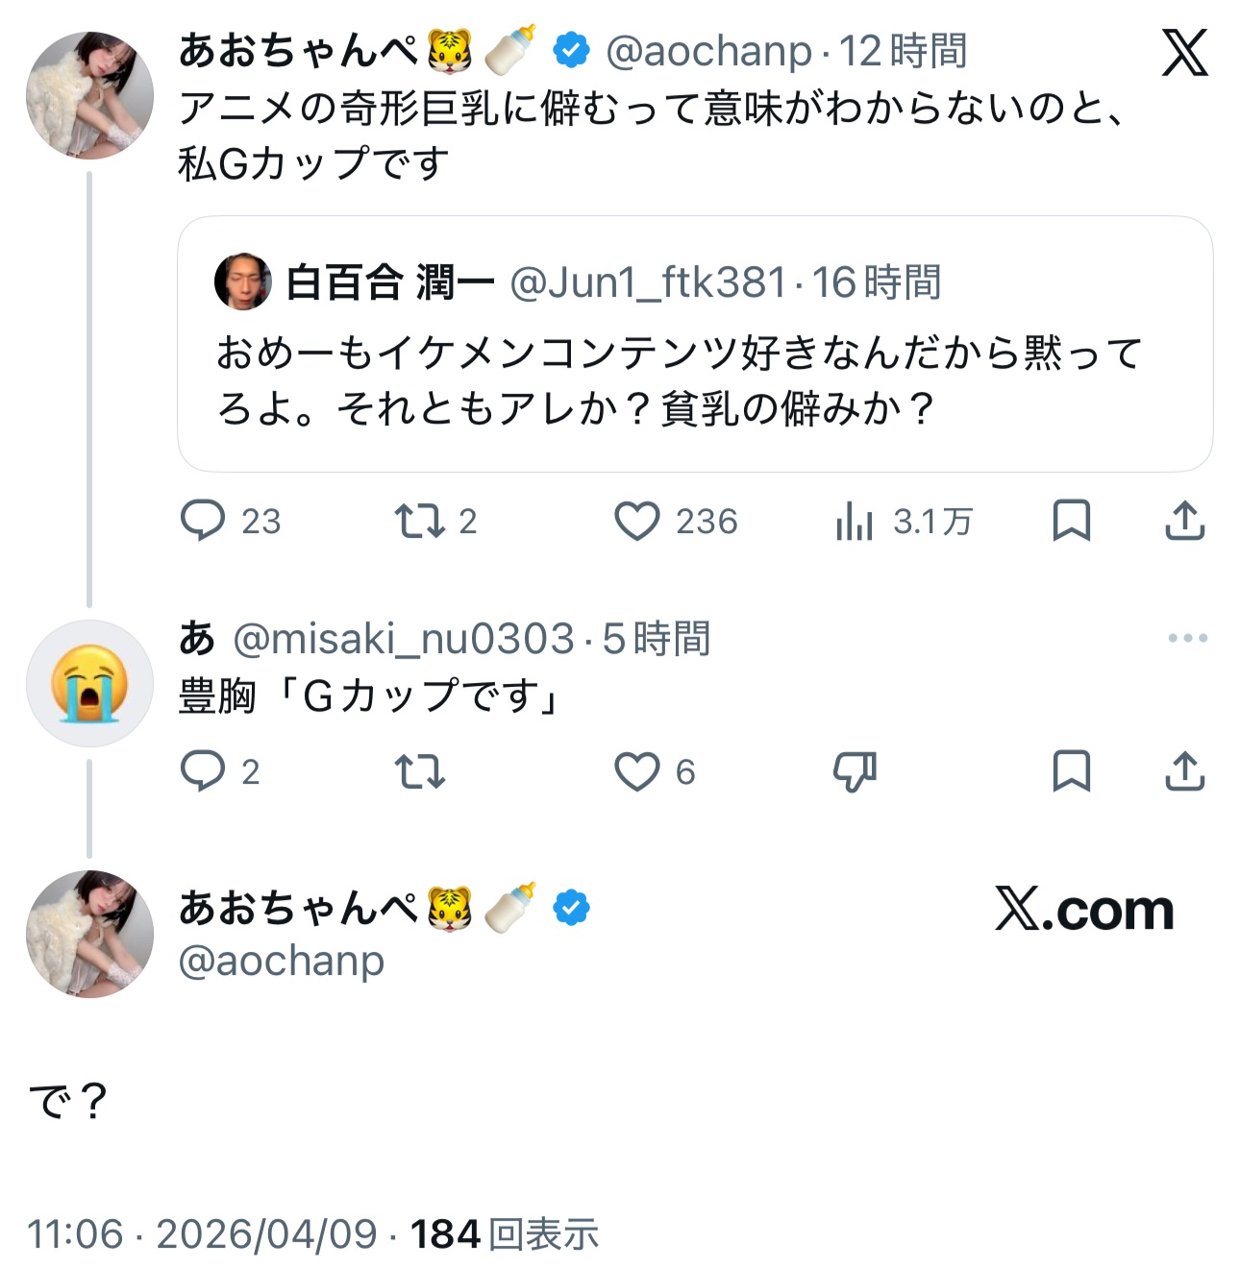1240x1267 pixels.
Task: Reply to the @misaki_nu0303 tweet
Action: tap(203, 771)
